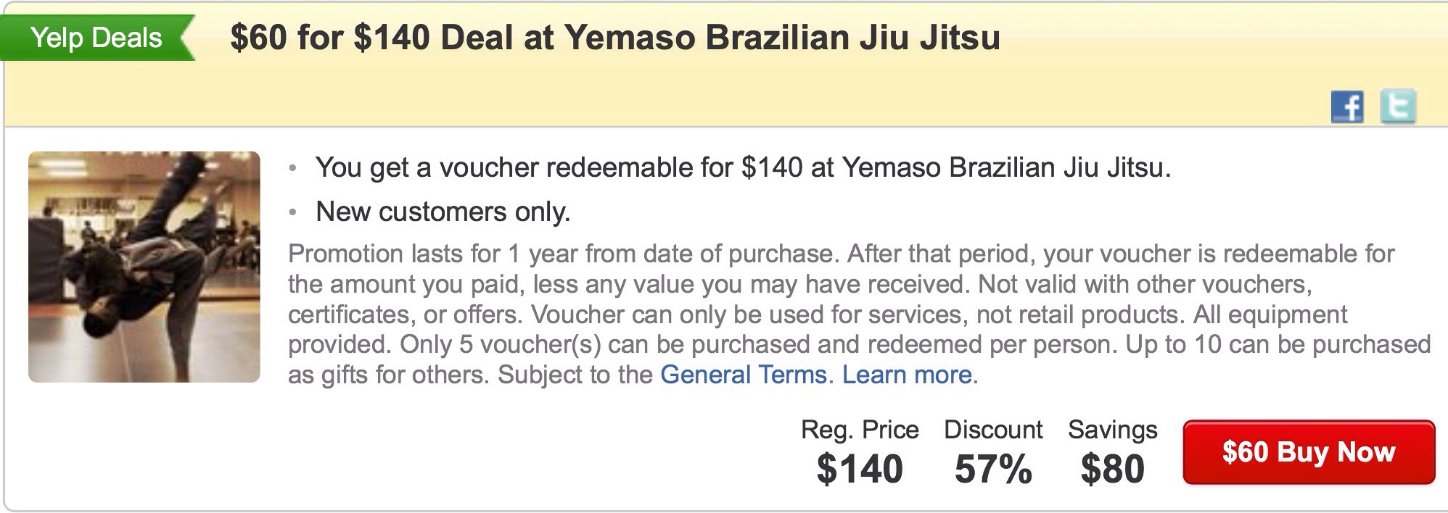The width and height of the screenshot is (1448, 513).
Task: Share this deal on Facebook
Action: pyautogui.click(x=1347, y=107)
